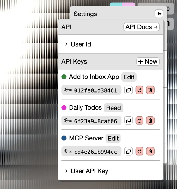Click the MCP Server key name
The width and height of the screenshot is (177, 189).
tap(86, 138)
